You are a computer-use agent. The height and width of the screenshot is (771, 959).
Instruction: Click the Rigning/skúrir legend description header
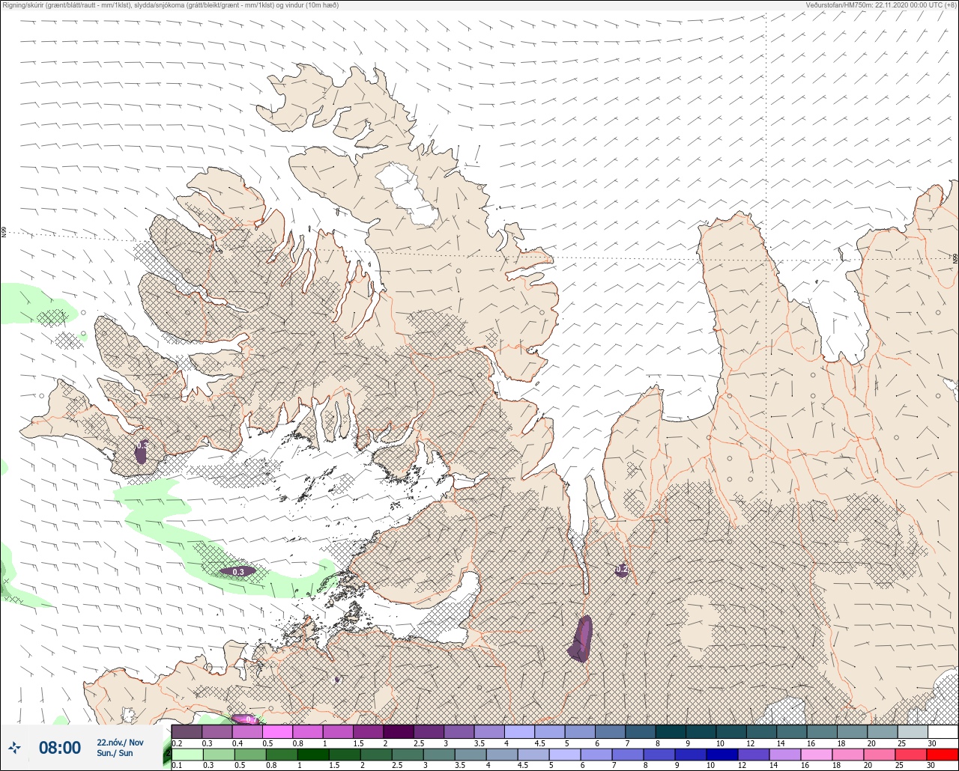pyautogui.click(x=170, y=4)
